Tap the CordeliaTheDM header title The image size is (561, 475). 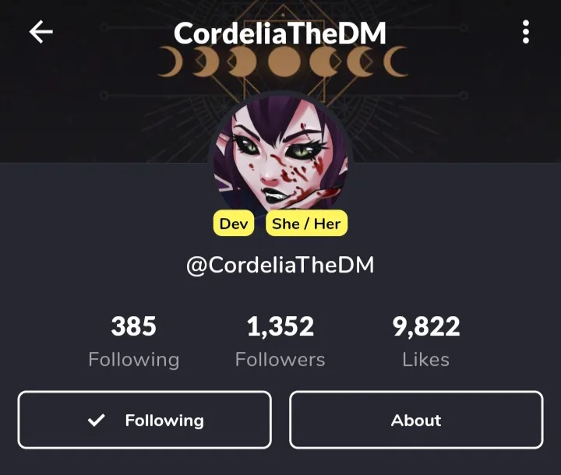pos(280,33)
